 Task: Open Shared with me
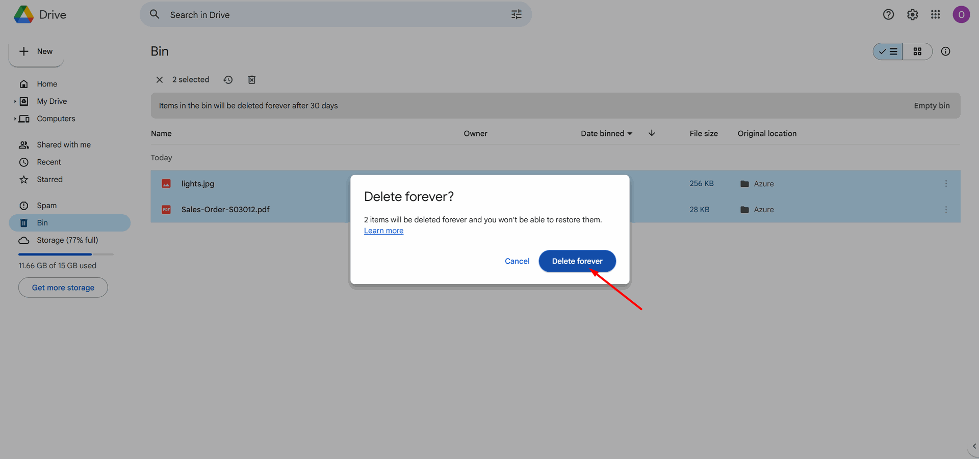coord(64,145)
